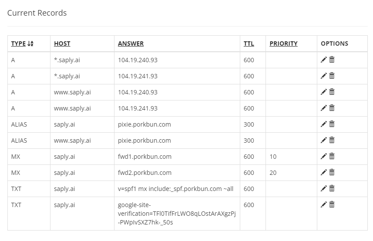Delete the SPF TXT record
The image size is (373, 241).
(332, 189)
